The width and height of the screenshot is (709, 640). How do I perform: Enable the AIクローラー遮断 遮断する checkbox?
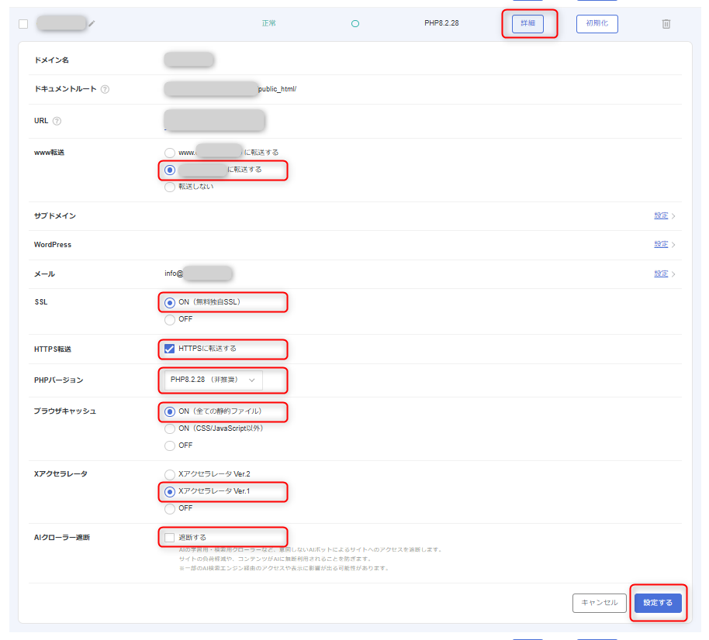coord(169,537)
